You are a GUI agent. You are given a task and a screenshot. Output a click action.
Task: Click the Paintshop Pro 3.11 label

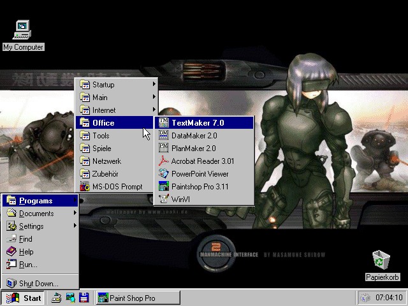point(200,187)
